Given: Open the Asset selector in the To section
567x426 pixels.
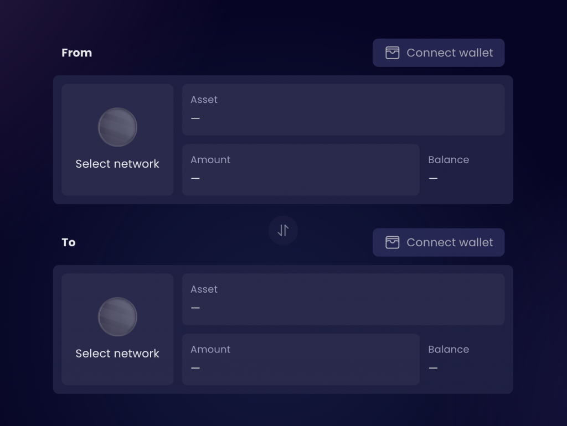Looking at the screenshot, I should click(343, 299).
